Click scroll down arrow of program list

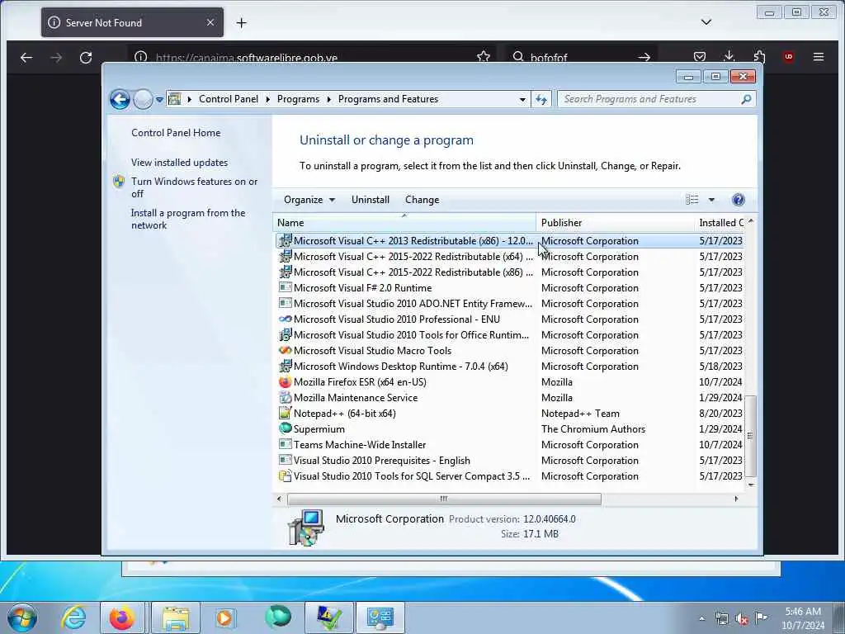tap(750, 485)
